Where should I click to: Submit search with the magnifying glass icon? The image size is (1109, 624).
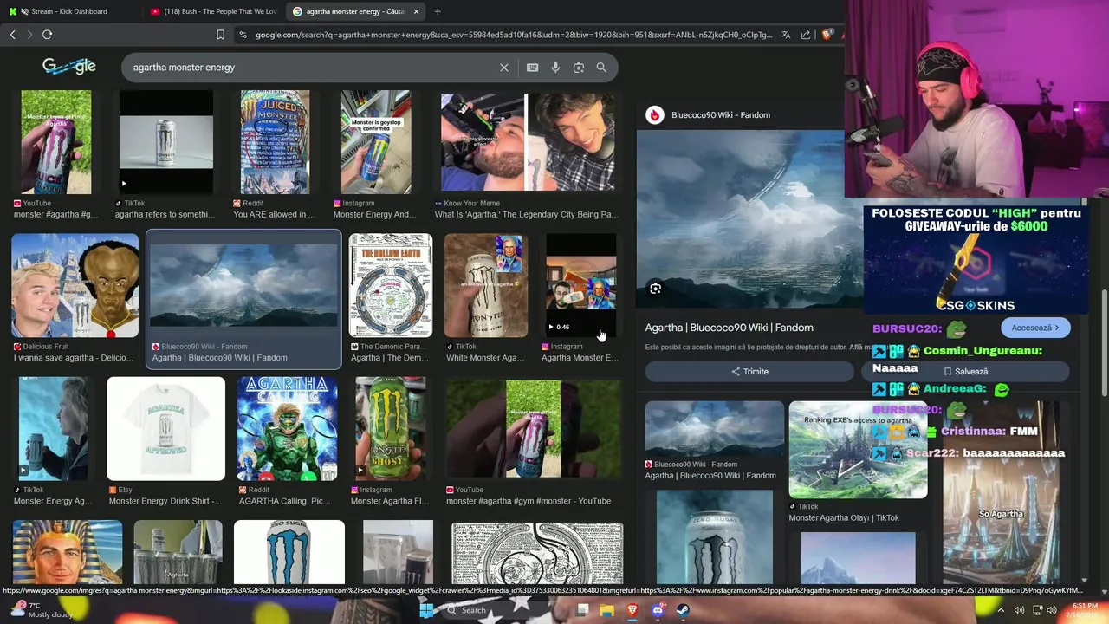pos(601,68)
